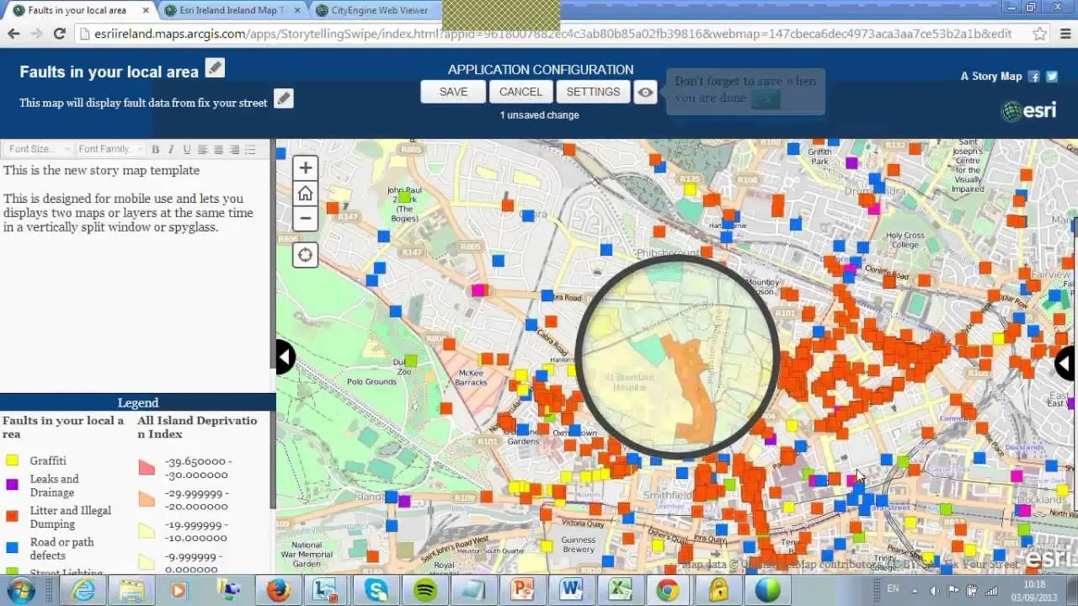This screenshot has height=606, width=1078.
Task: Switch to CityEngine Web Viewer tab
Action: 379,10
